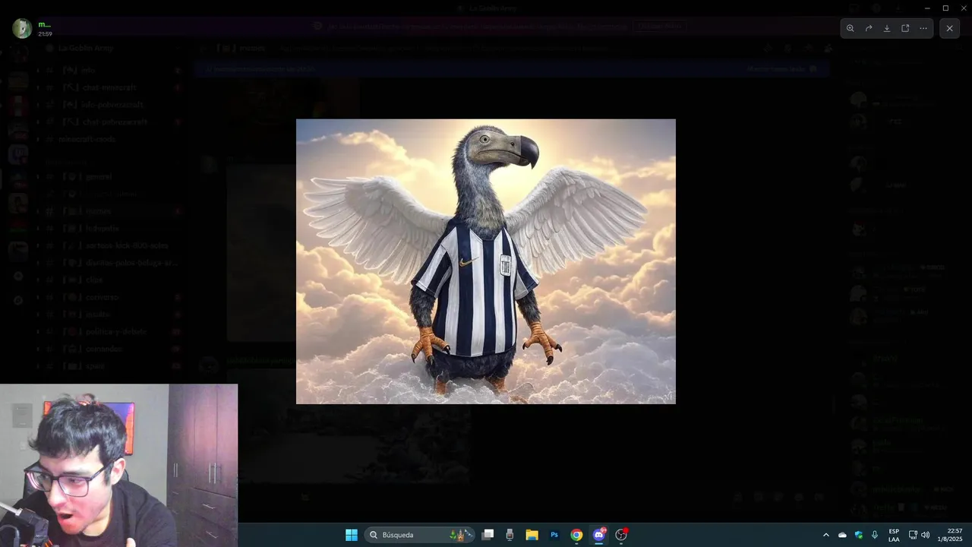Open the Windows Start menu
972x547 pixels.
[x=352, y=535]
